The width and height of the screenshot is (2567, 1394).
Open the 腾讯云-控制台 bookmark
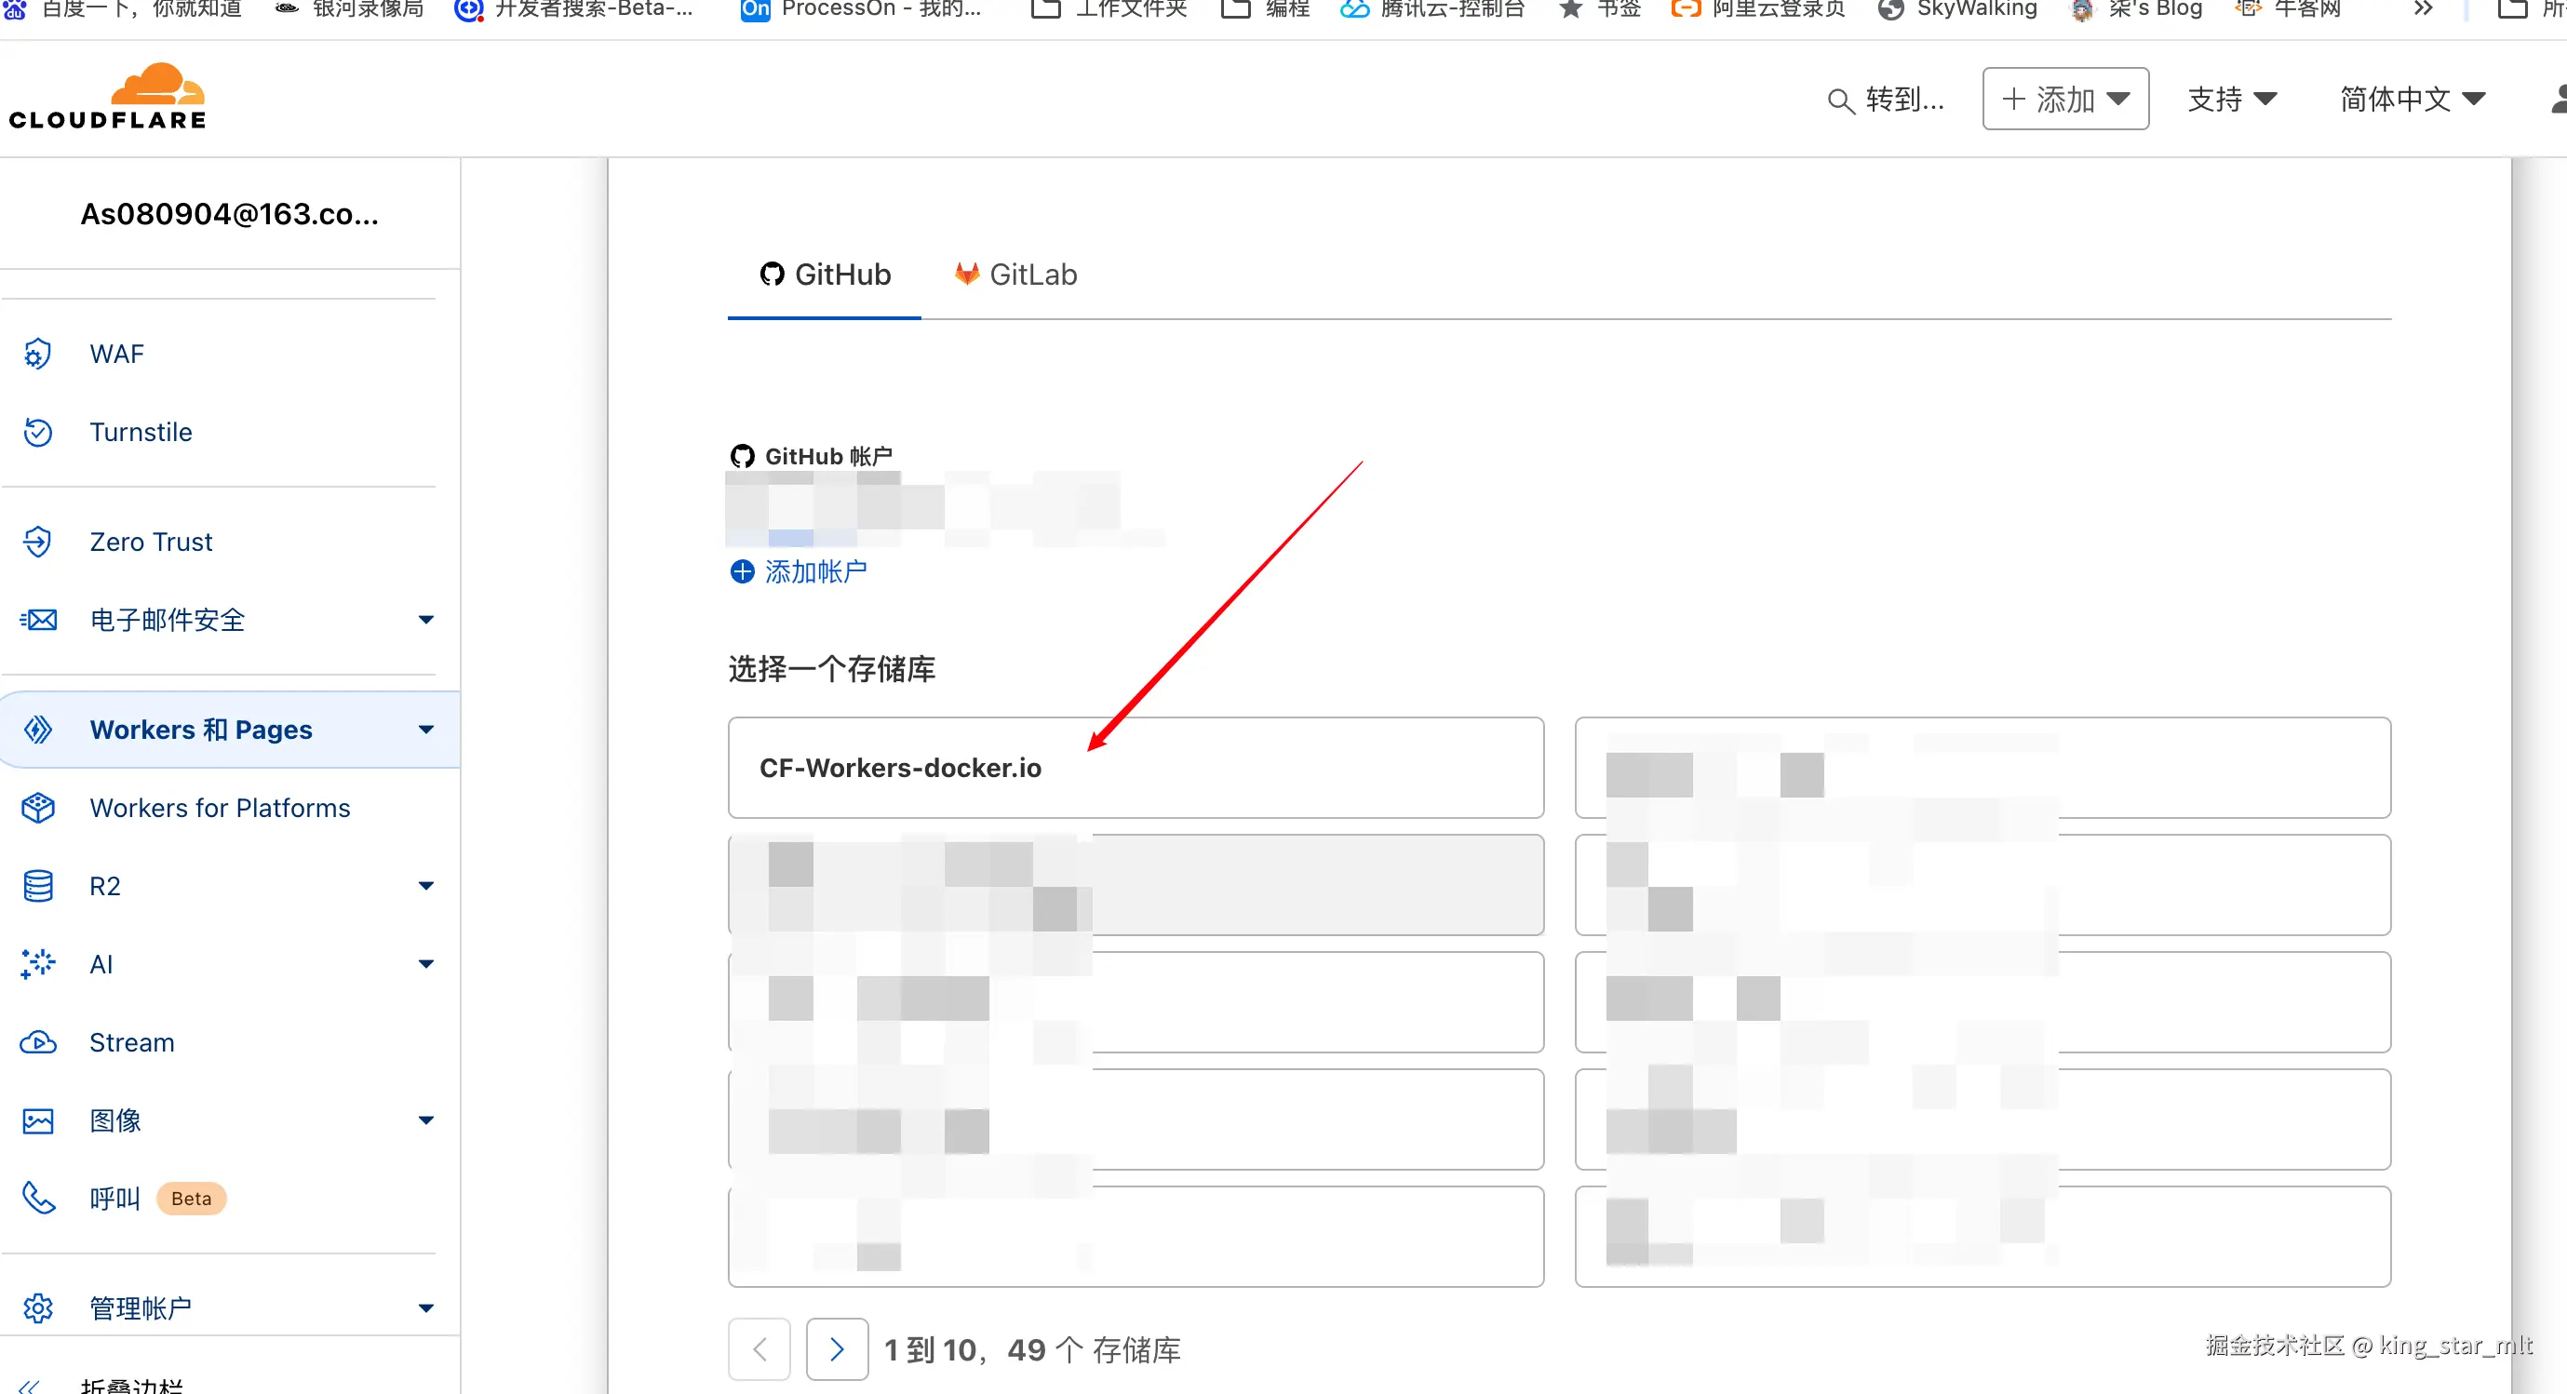1432,10
